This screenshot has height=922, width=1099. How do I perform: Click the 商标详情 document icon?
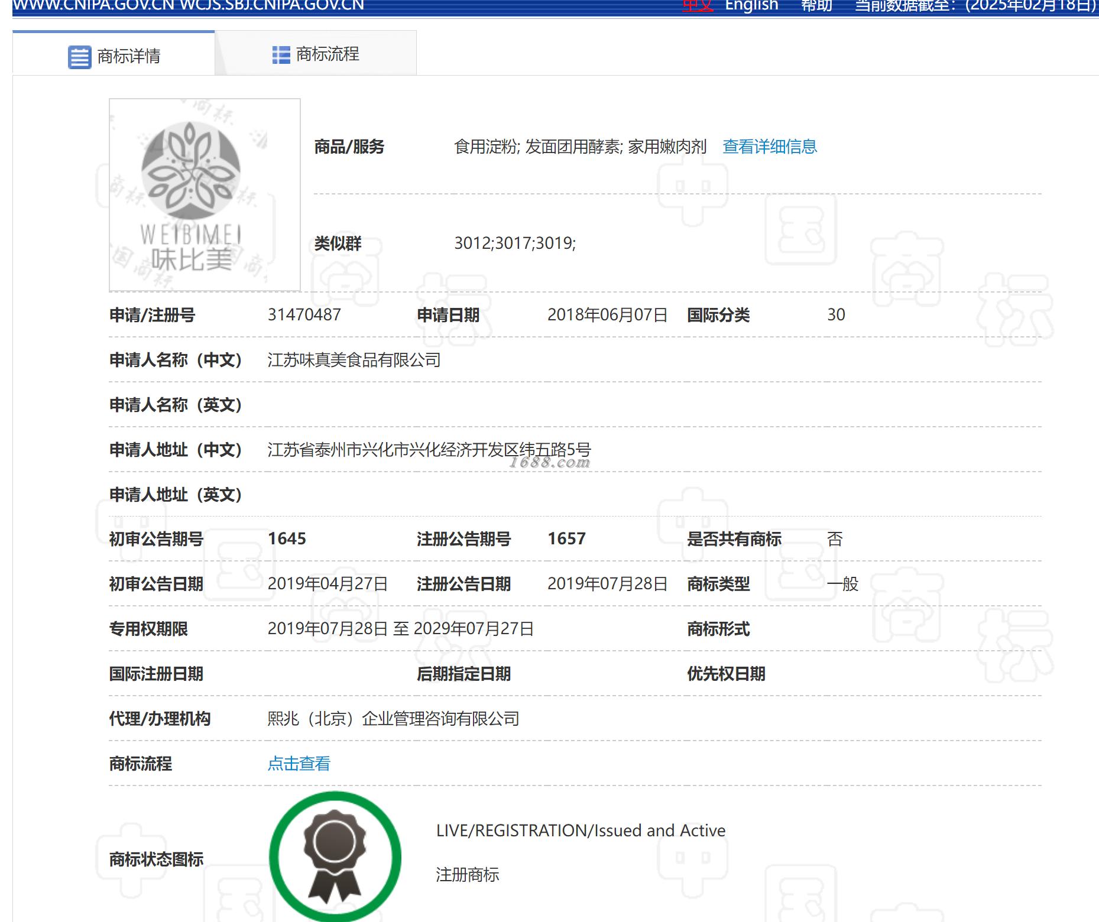(x=80, y=57)
